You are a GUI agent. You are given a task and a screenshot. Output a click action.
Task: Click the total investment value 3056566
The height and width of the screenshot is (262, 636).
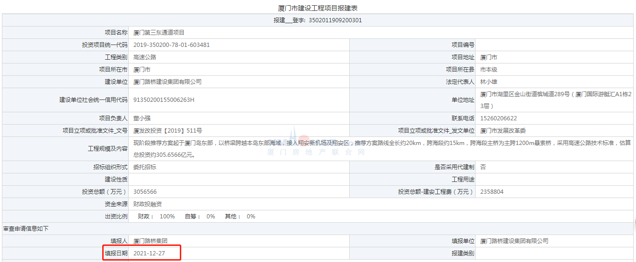(x=145, y=192)
